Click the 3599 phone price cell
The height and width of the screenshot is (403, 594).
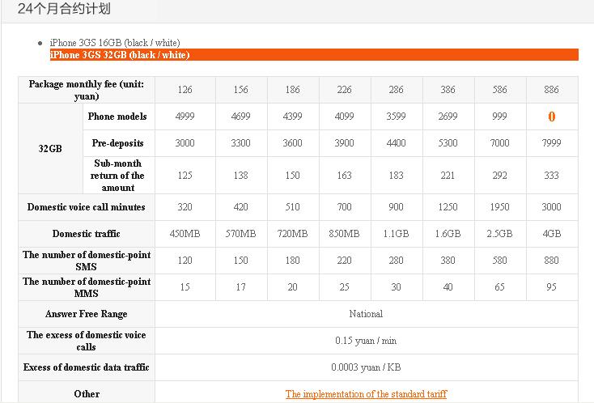397,117
